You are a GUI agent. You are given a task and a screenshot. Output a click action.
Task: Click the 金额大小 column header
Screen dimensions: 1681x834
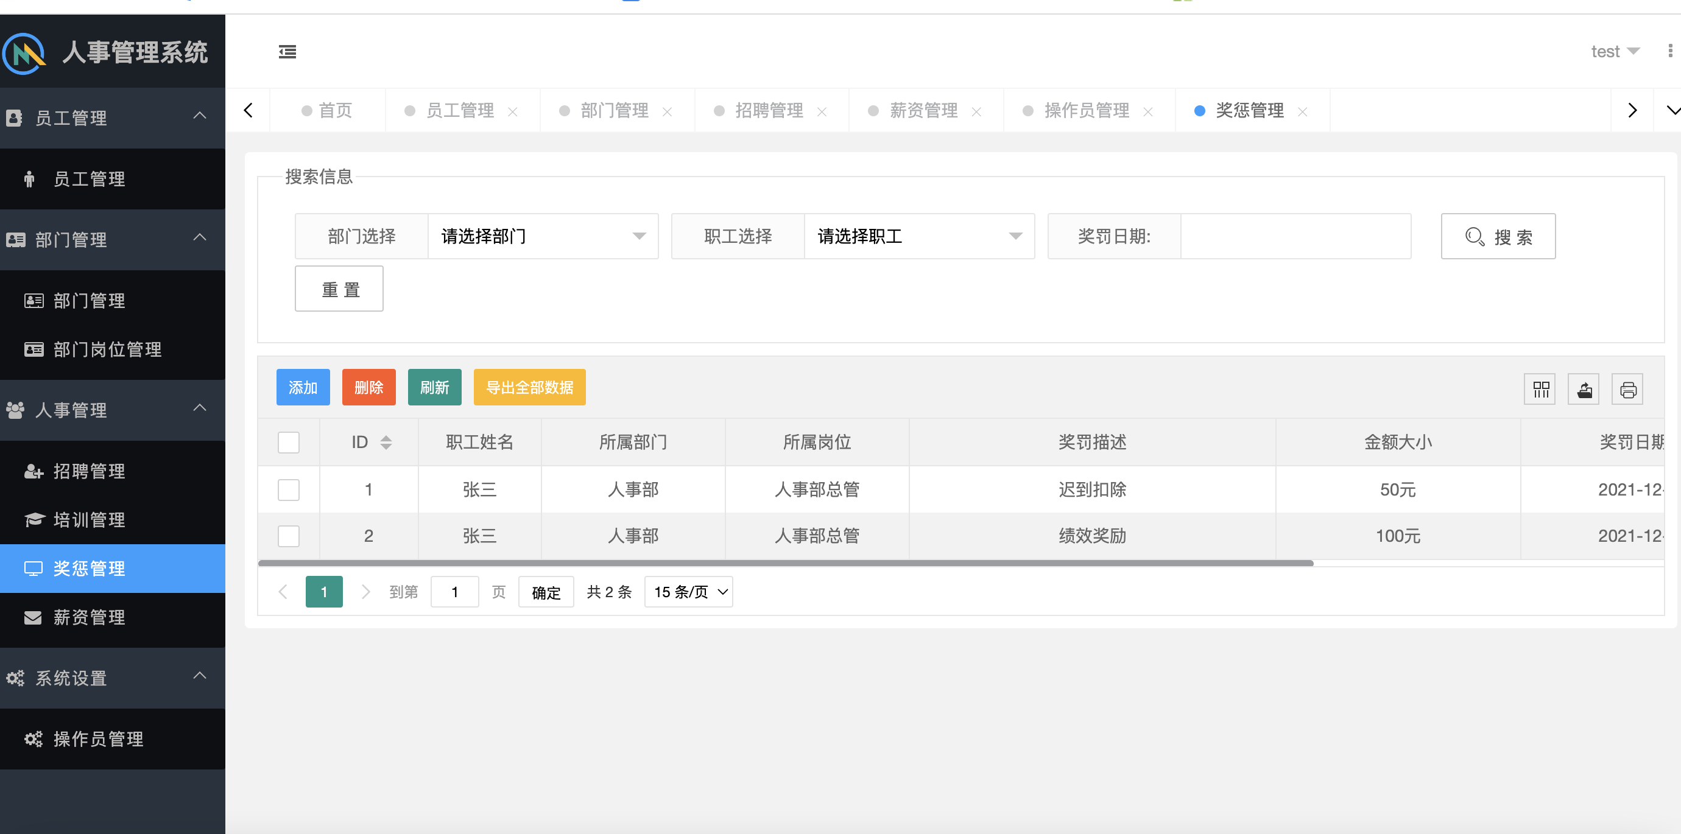coord(1398,442)
